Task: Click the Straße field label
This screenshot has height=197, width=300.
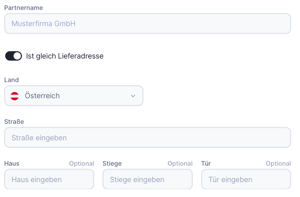Action: [x=14, y=122]
